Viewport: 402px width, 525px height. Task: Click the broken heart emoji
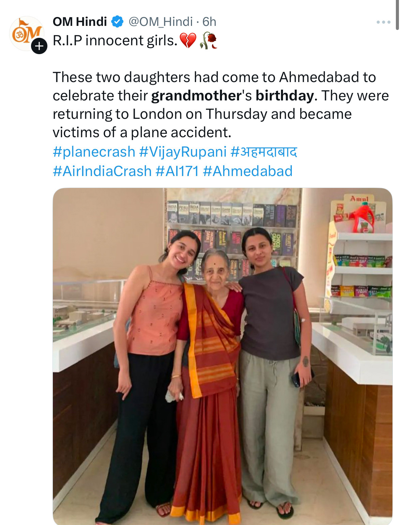[188, 41]
